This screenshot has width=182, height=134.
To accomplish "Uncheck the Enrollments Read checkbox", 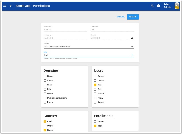I will point(95,126).
